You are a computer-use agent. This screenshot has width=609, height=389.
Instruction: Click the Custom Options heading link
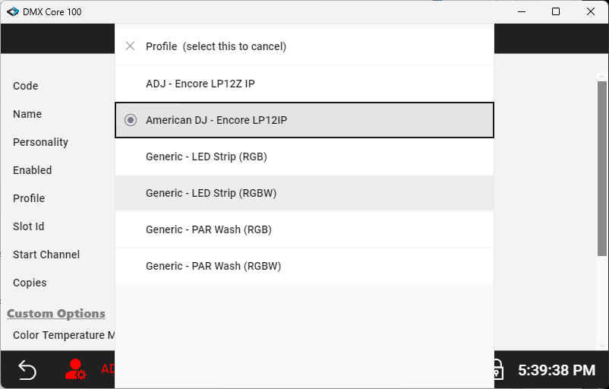pyautogui.click(x=56, y=314)
